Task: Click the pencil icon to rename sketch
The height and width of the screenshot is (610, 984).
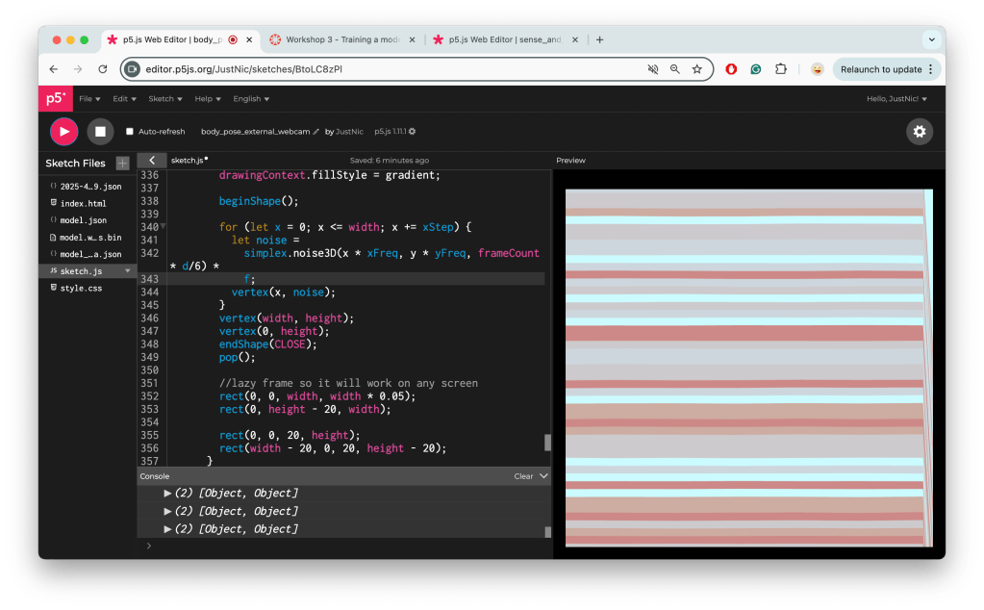Action: 316,132
